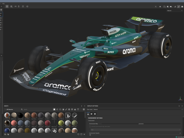184x138 pixels.
Task: Filter assets by Smart materials icon
Action: pyautogui.click(x=57, y=109)
